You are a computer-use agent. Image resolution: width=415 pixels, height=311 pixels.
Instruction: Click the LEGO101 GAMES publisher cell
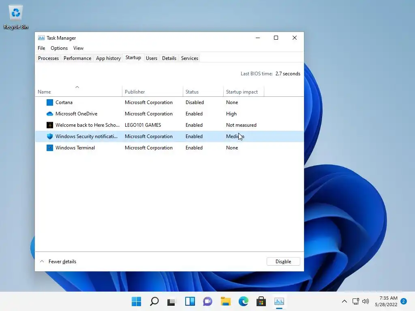point(143,125)
